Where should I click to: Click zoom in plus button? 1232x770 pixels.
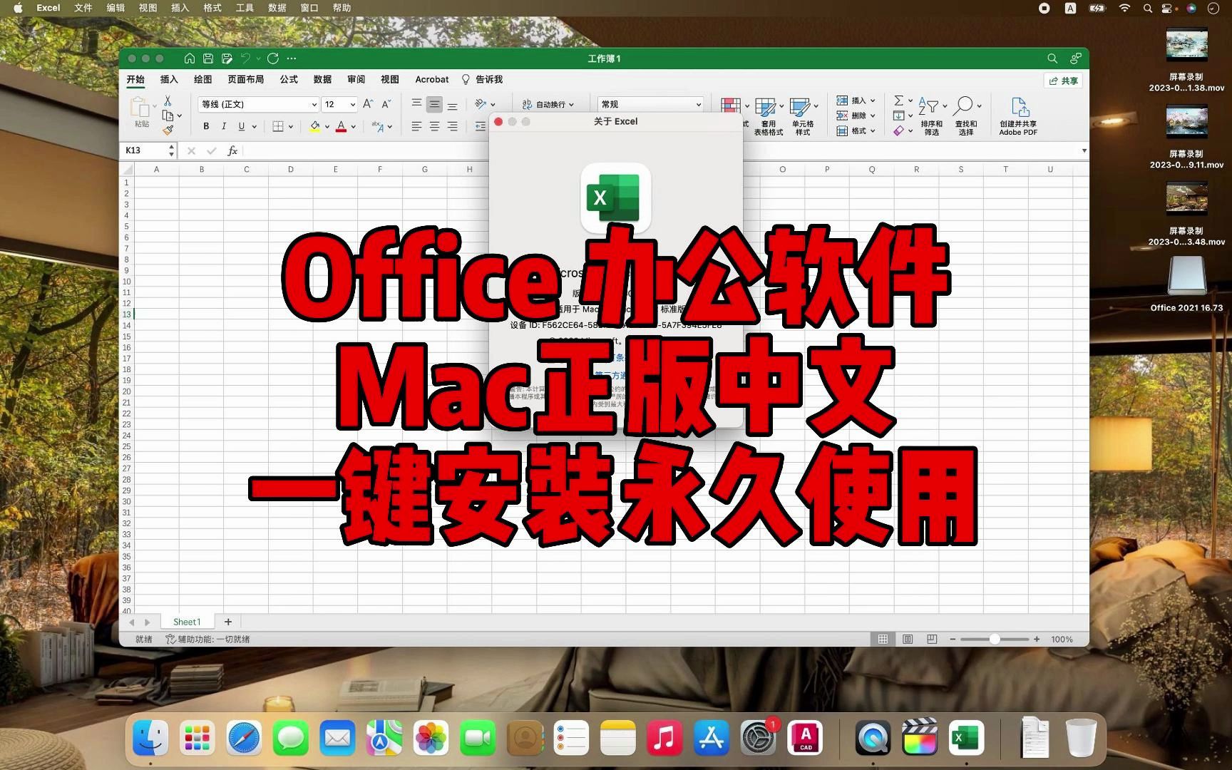[1037, 640]
